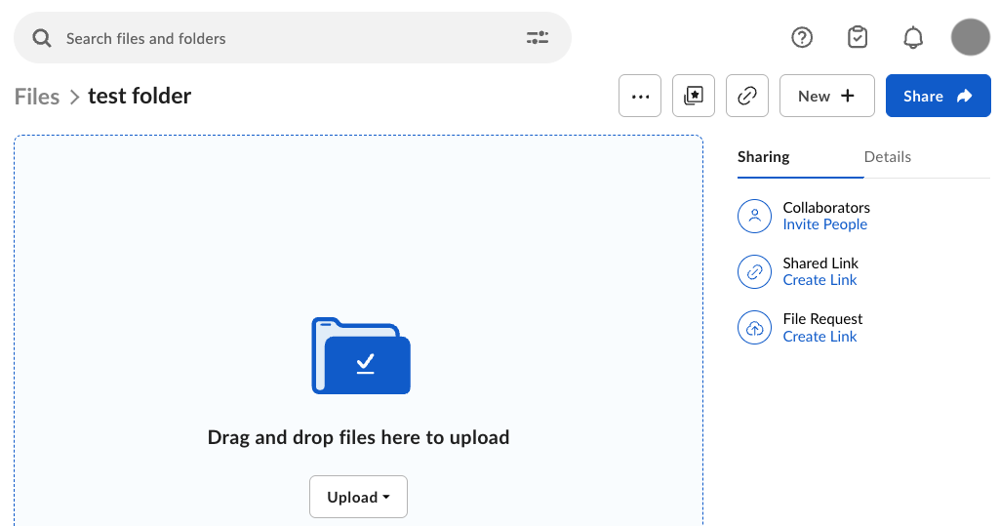
Task: Open the tasks clipboard icon
Action: 858,37
